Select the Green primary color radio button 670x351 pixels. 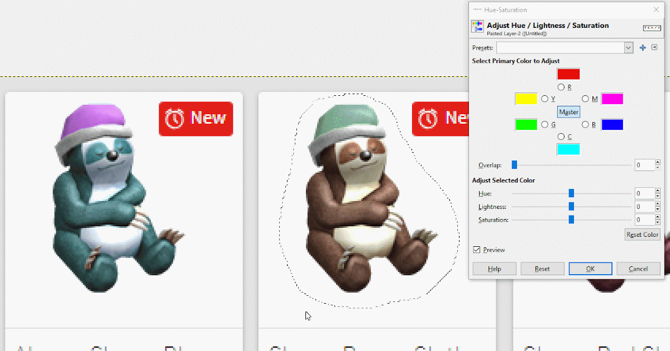click(x=545, y=124)
